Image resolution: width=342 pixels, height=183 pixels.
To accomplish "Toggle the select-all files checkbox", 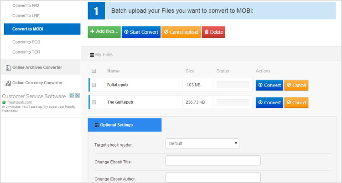I will (94, 71).
